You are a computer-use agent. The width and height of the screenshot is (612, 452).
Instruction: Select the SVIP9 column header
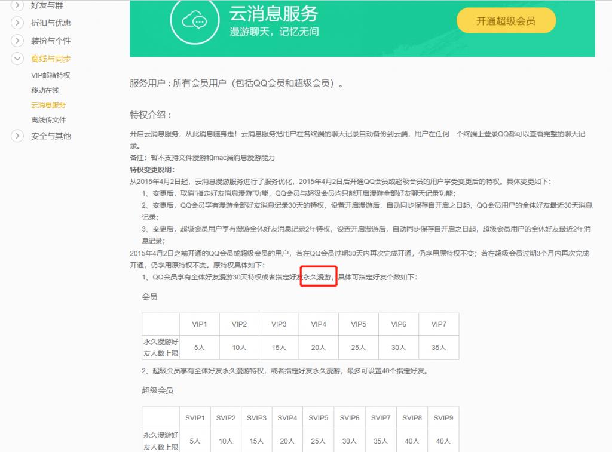click(x=443, y=418)
